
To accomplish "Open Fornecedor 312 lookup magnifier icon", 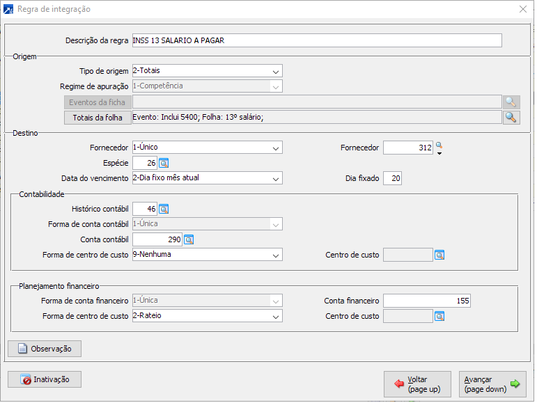I will 439,145.
